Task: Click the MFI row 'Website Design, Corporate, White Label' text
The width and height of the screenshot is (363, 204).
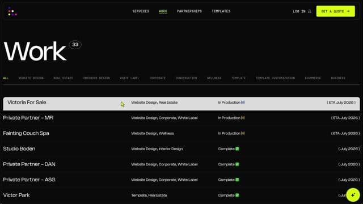Action: (164, 118)
